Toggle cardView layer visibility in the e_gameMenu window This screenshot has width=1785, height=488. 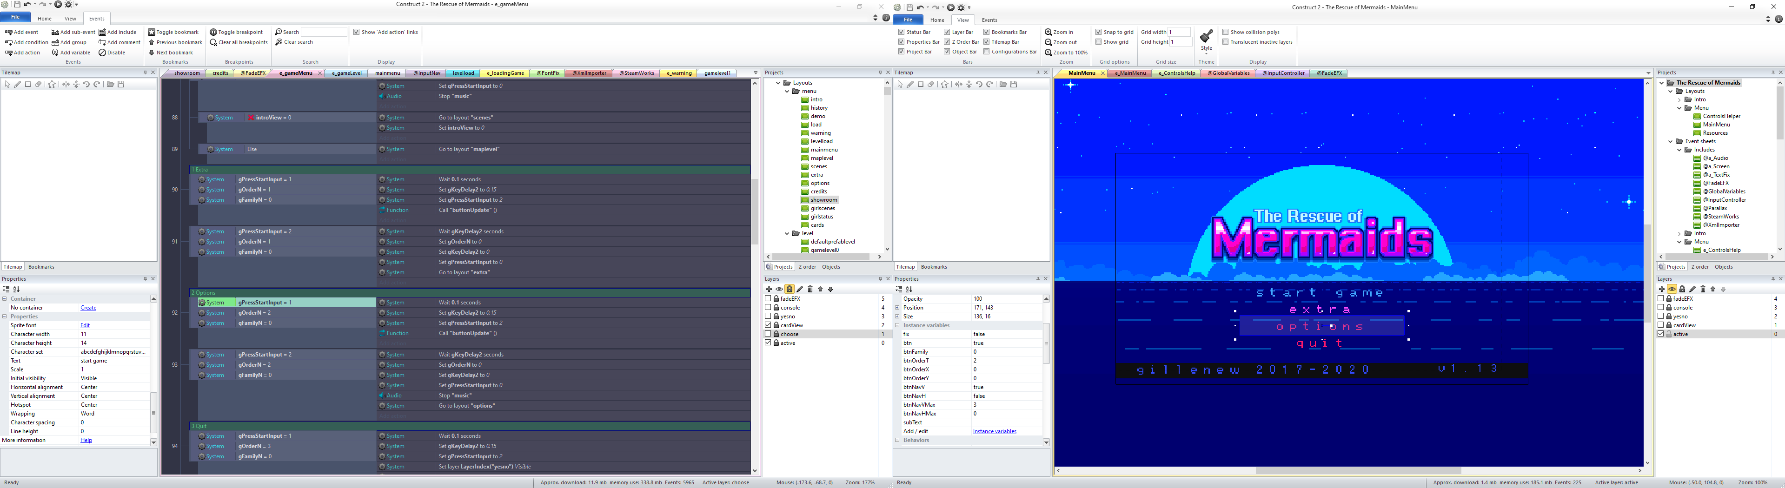[x=768, y=325]
